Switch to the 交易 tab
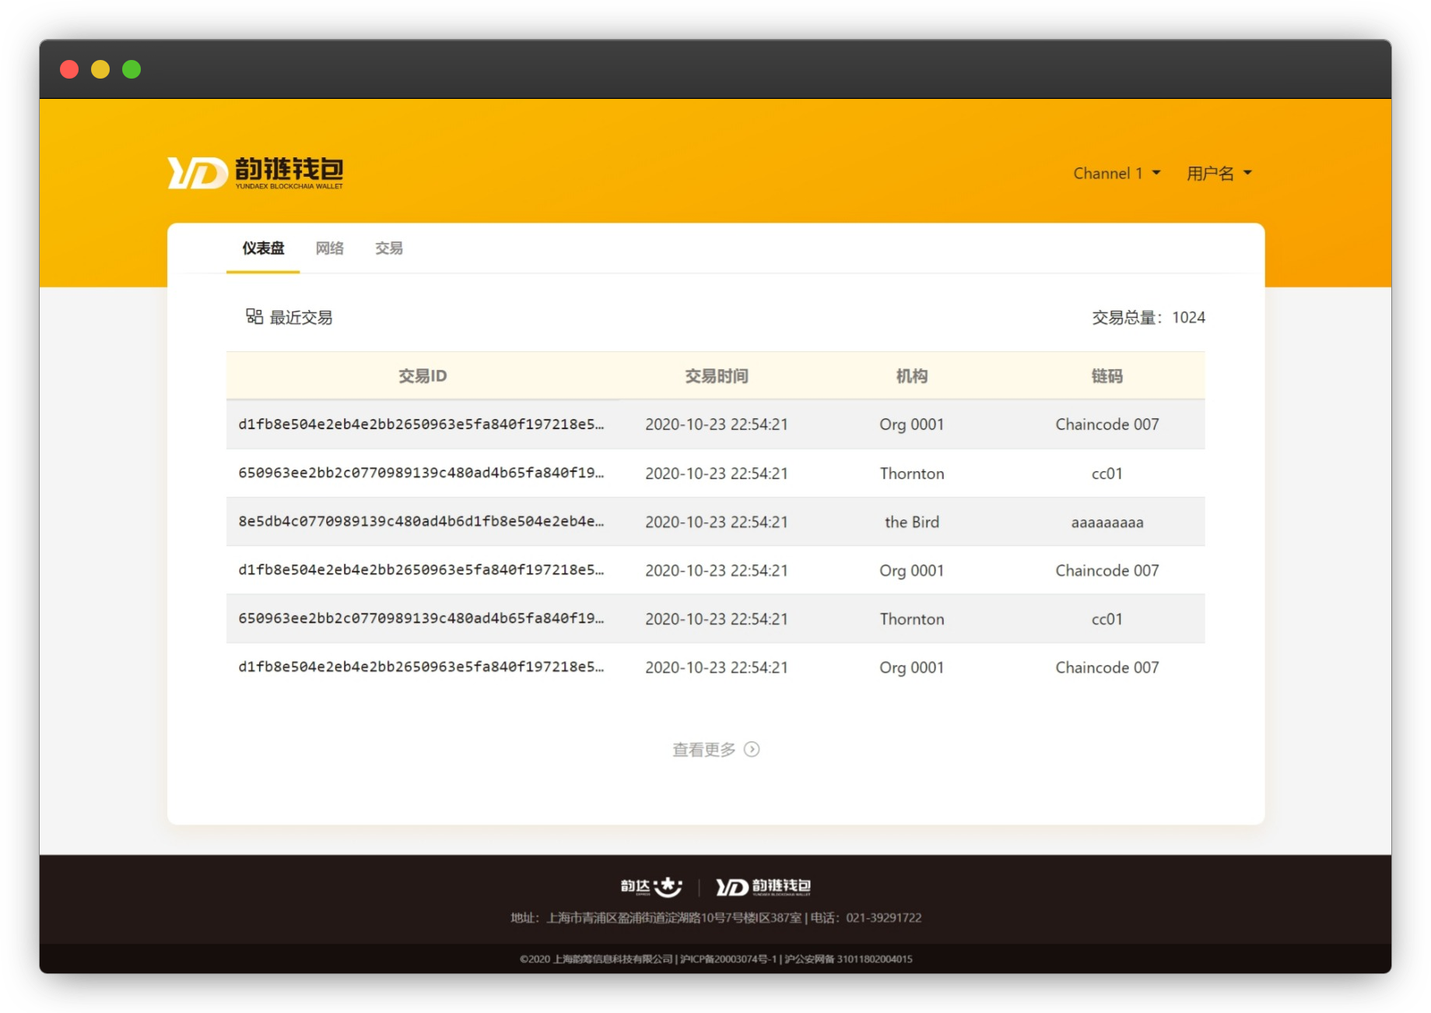The height and width of the screenshot is (1013, 1431). [389, 248]
